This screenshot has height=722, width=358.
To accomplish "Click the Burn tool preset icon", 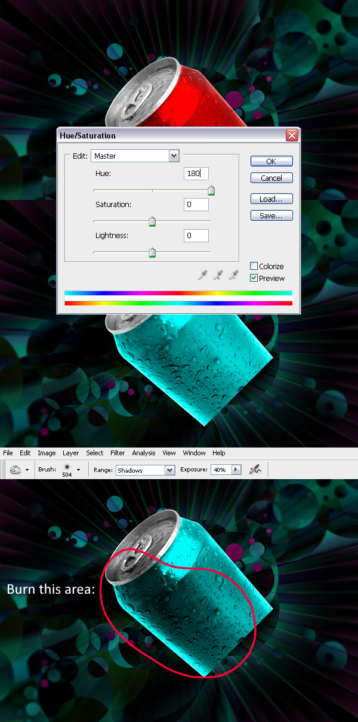I will coord(16,470).
